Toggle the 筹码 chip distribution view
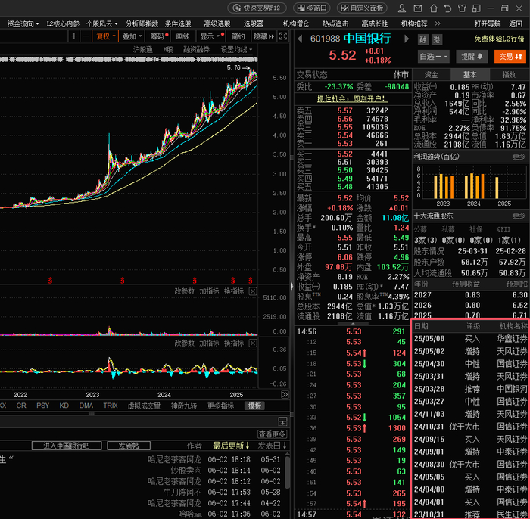Screen dimensions: 530x519 (x=158, y=36)
